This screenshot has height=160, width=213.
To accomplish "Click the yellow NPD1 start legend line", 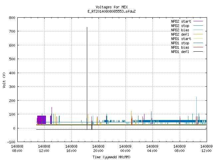I will point(198,39).
